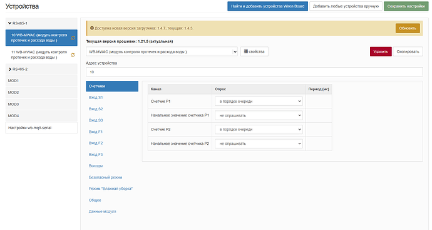Open the Выходы tab
The image size is (432, 230).
[96, 165]
